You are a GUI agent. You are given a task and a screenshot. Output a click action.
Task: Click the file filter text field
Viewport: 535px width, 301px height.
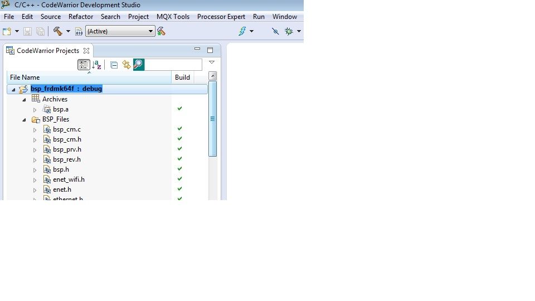click(x=173, y=65)
